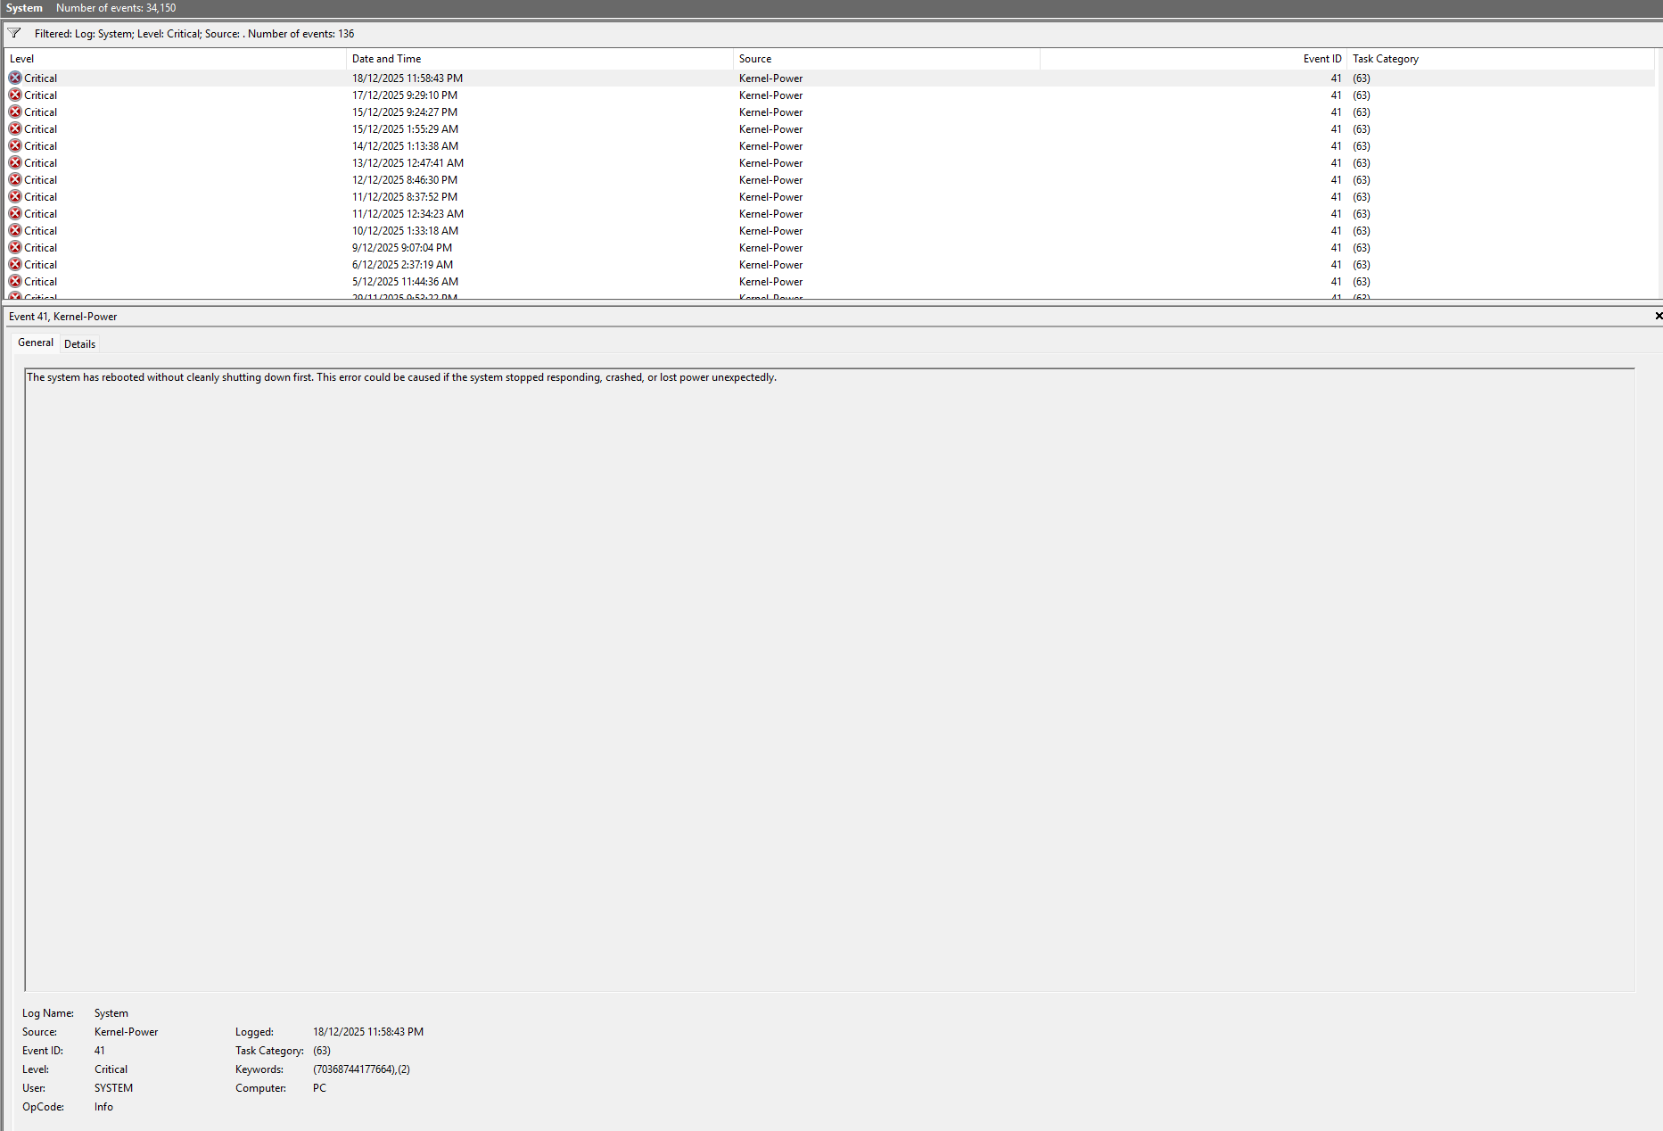Click Critical error icon on 5/12/2025 row
The width and height of the screenshot is (1663, 1131).
pos(15,281)
